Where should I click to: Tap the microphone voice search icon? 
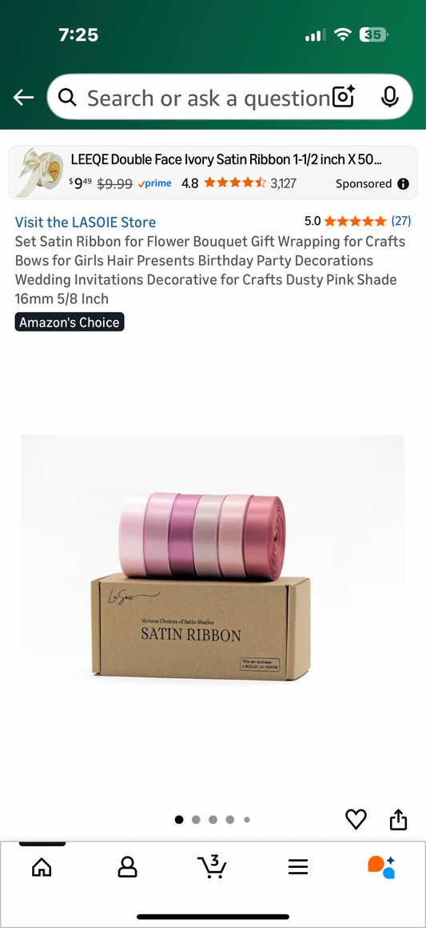pos(389,97)
